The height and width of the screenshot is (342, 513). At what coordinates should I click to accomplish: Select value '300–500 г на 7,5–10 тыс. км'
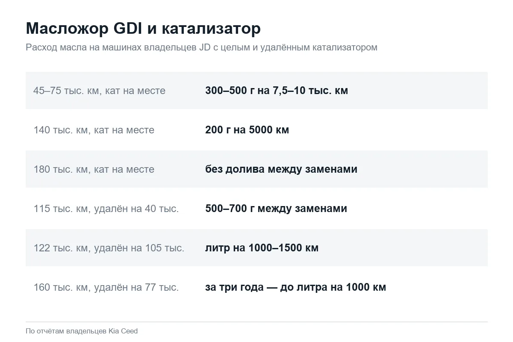point(277,91)
